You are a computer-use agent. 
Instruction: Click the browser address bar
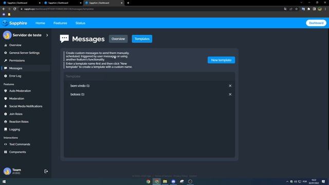[151, 9]
